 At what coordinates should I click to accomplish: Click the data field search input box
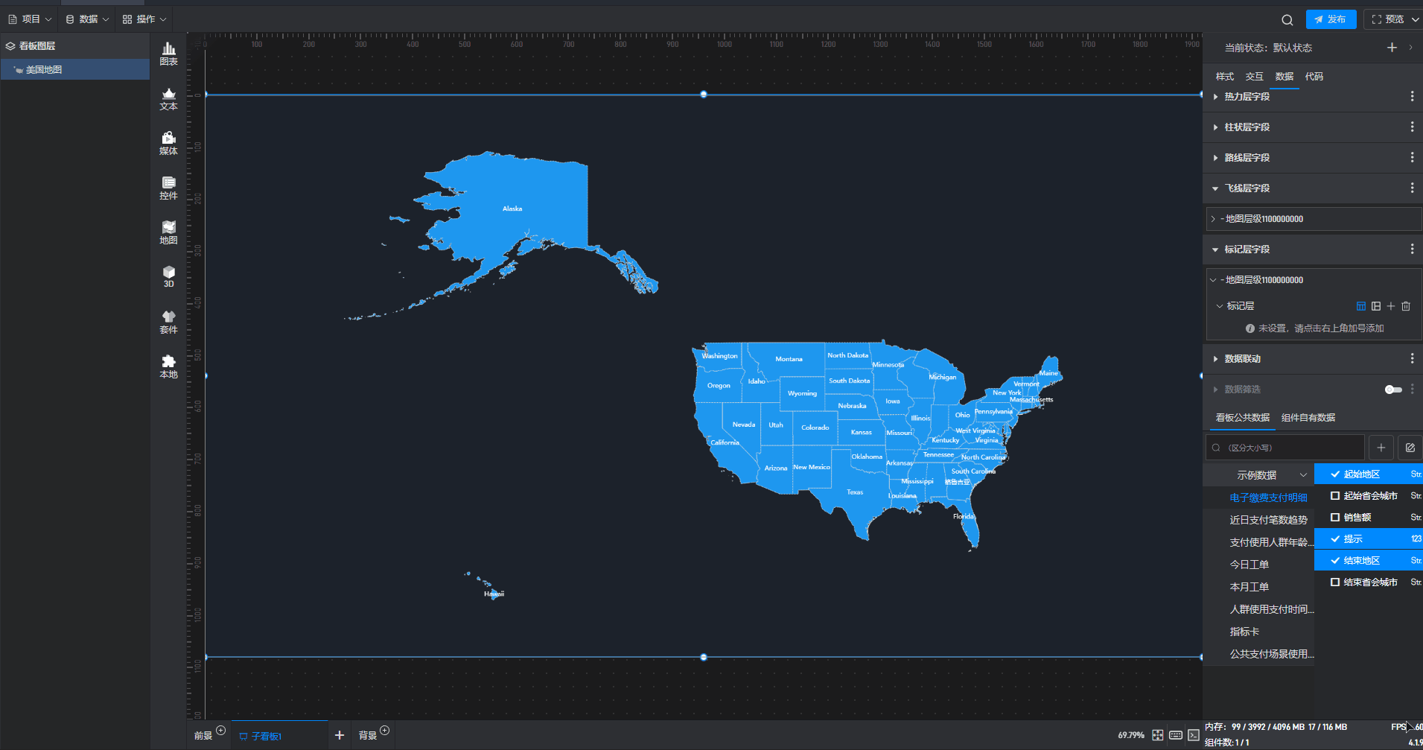(1284, 448)
